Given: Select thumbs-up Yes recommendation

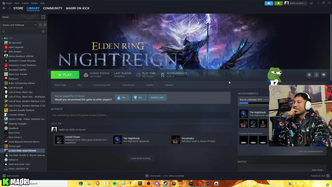Looking at the screenshot, I should (x=123, y=97).
